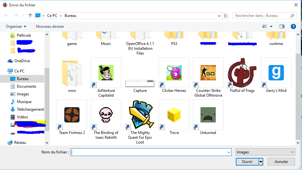This screenshot has width=302, height=170.
Task: Select the Team Fortress 2 icon
Action: pyautogui.click(x=72, y=115)
